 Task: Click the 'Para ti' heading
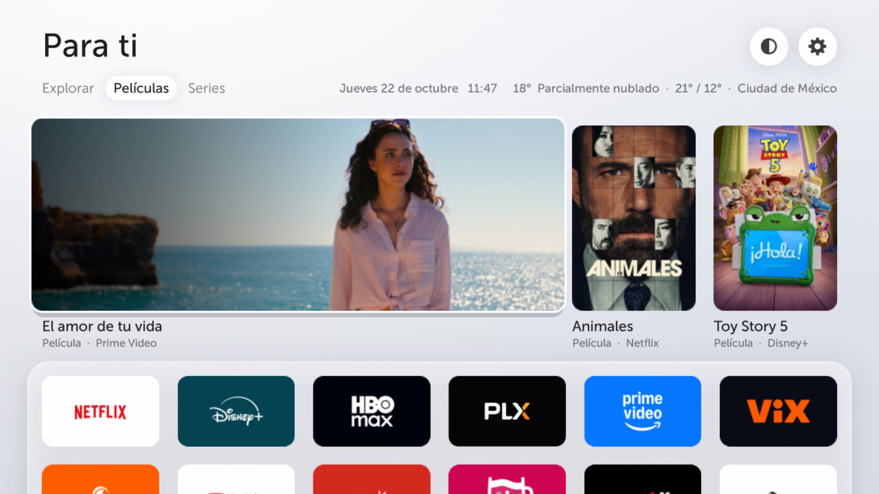(90, 46)
